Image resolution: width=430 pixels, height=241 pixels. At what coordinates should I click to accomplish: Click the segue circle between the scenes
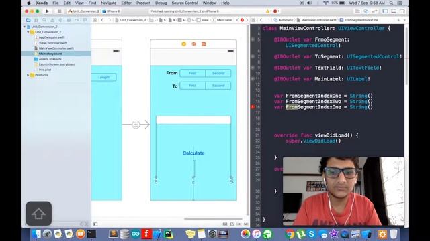(136, 125)
